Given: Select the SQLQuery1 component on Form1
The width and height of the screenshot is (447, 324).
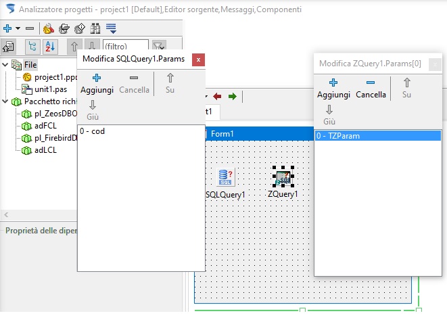Looking at the screenshot, I should (x=225, y=177).
